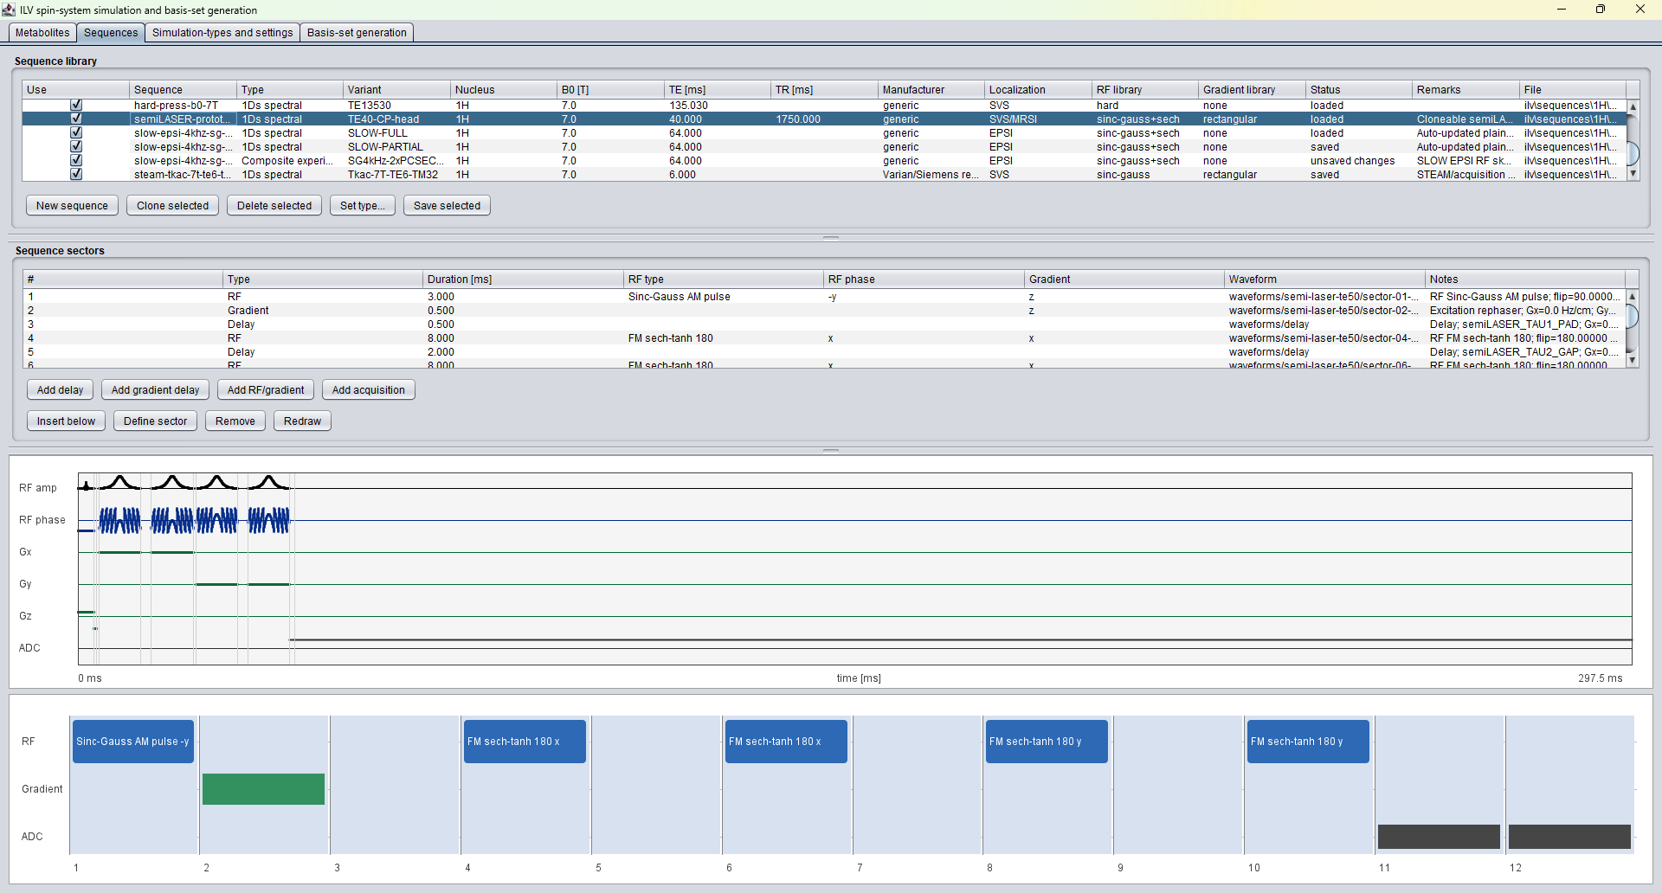
Task: Select the Tkac-7T-TE6-TM32 variant row
Action: click(x=824, y=174)
